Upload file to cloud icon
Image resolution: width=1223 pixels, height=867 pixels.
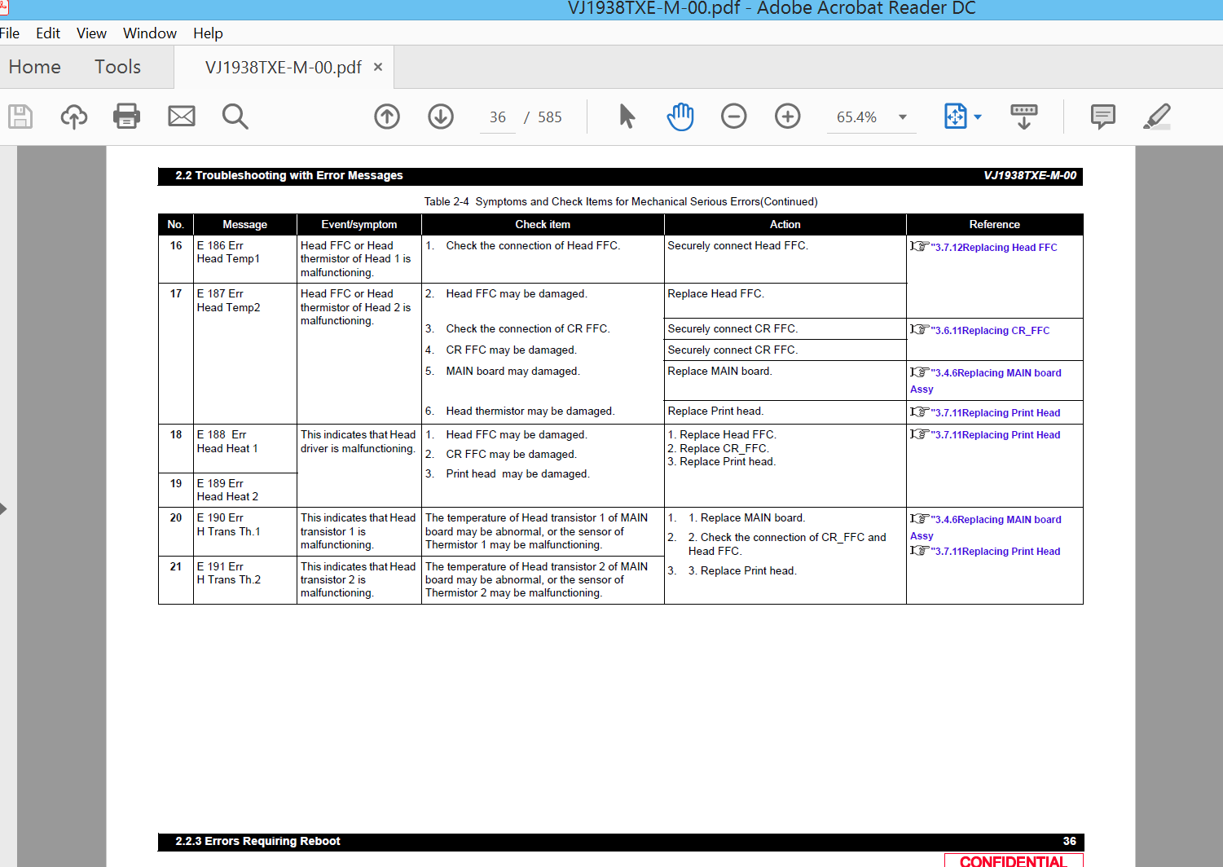point(74,117)
